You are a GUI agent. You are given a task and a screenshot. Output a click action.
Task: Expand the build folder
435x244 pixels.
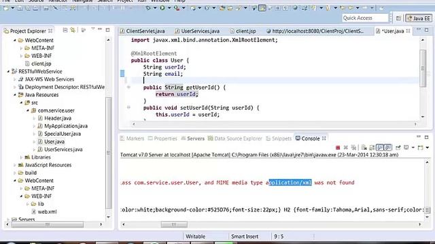pos(15,173)
